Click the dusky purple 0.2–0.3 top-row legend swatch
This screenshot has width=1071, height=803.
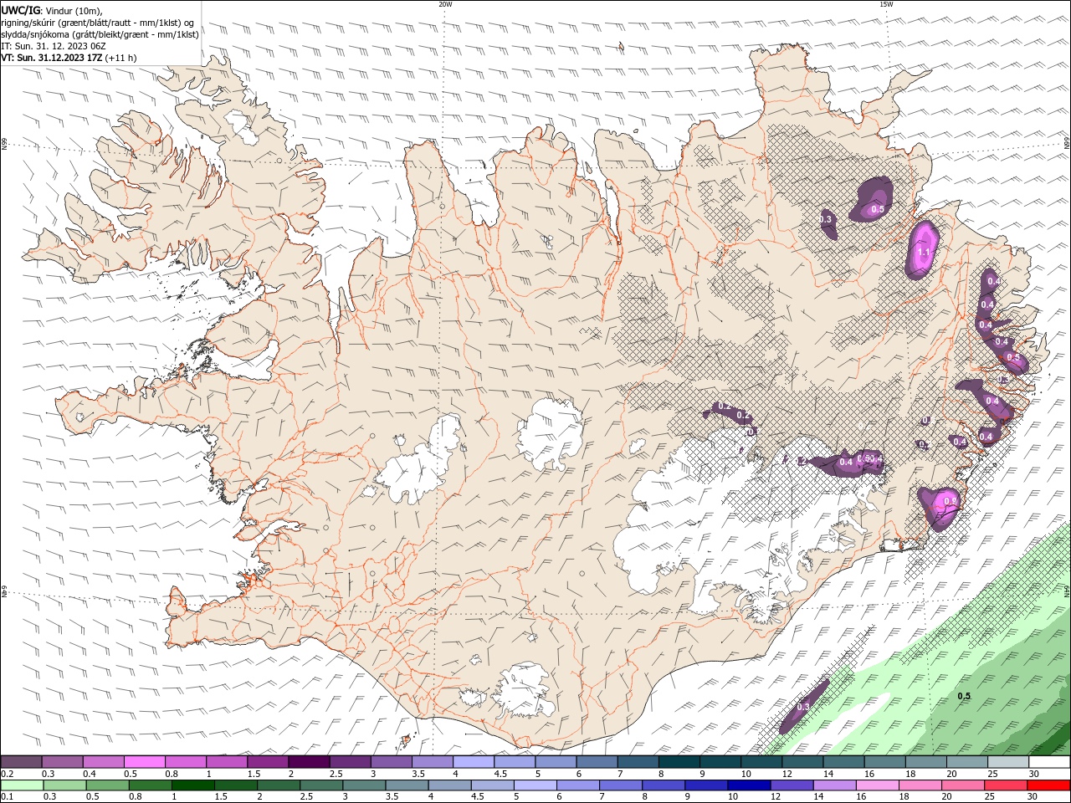(21, 762)
